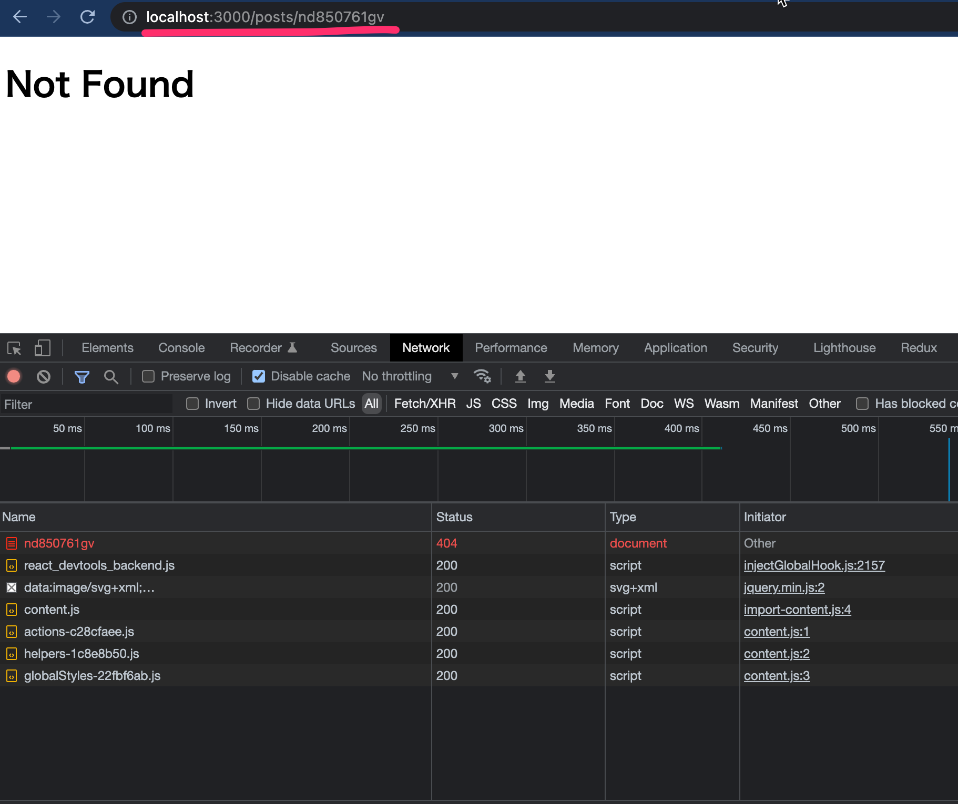The height and width of the screenshot is (804, 958).
Task: Clear network log using the clear icon
Action: click(x=44, y=376)
